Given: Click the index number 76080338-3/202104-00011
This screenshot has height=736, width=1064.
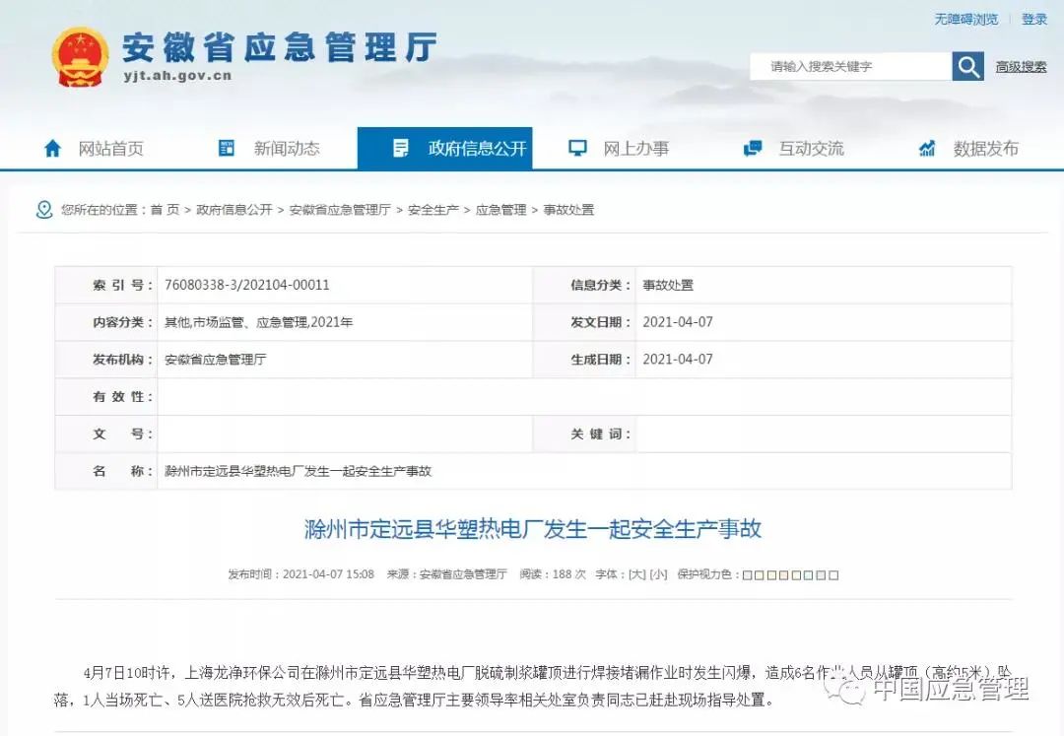Looking at the screenshot, I should (x=247, y=285).
